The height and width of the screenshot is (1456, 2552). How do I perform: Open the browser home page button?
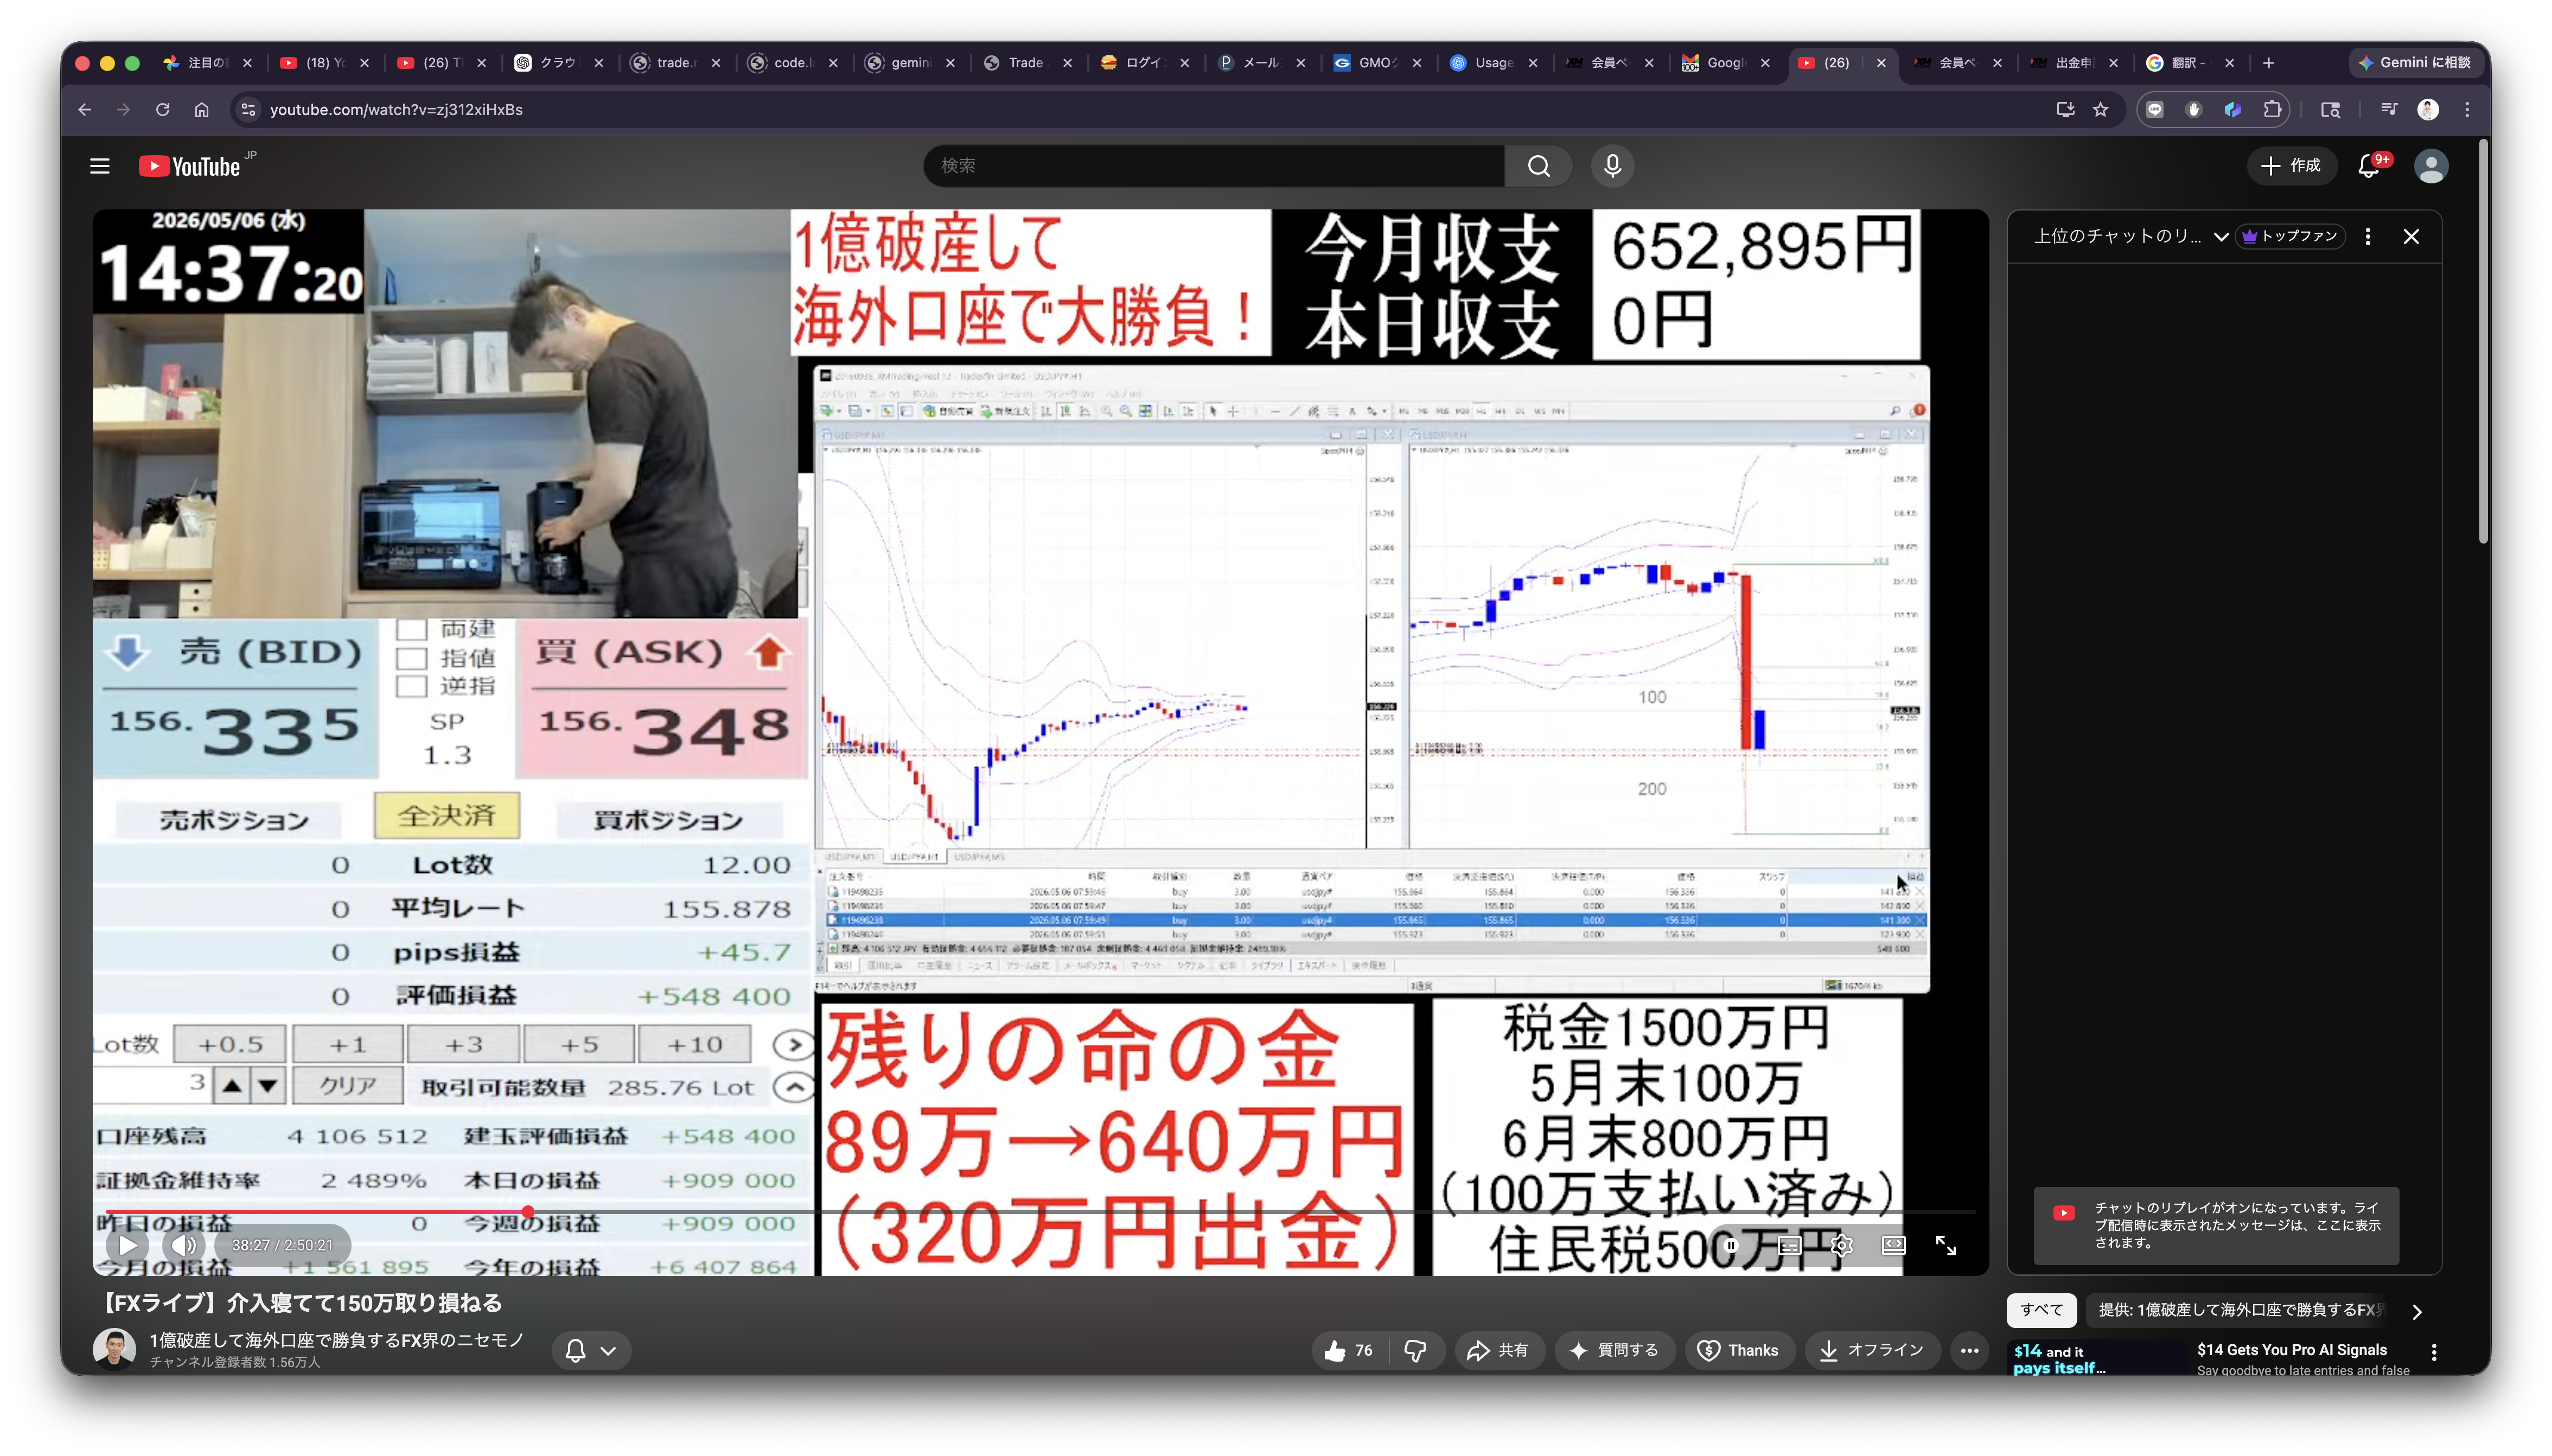click(201, 110)
